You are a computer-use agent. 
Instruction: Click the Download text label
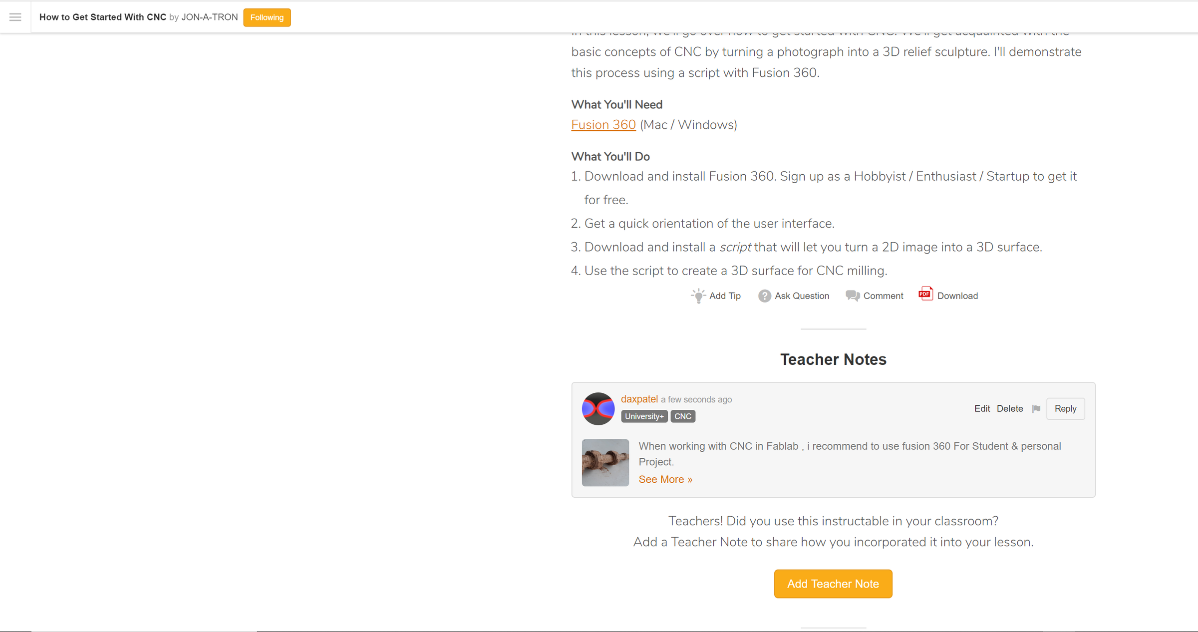957,296
